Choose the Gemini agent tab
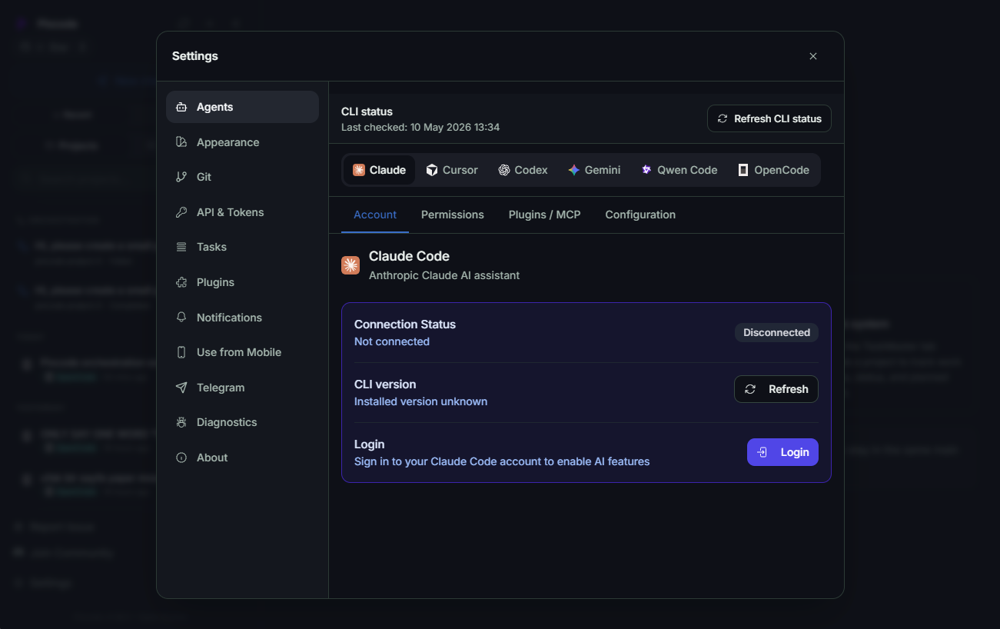Screen dimensions: 1000x629 [594, 170]
